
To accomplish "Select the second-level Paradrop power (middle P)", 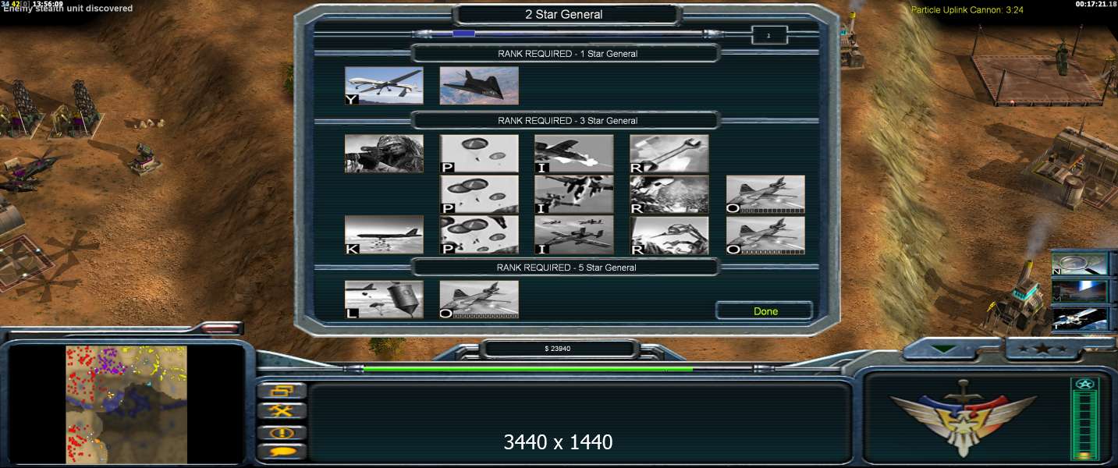I will (x=479, y=194).
